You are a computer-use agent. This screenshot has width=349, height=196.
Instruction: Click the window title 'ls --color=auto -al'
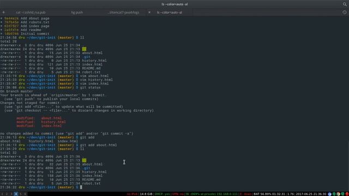(174, 4)
